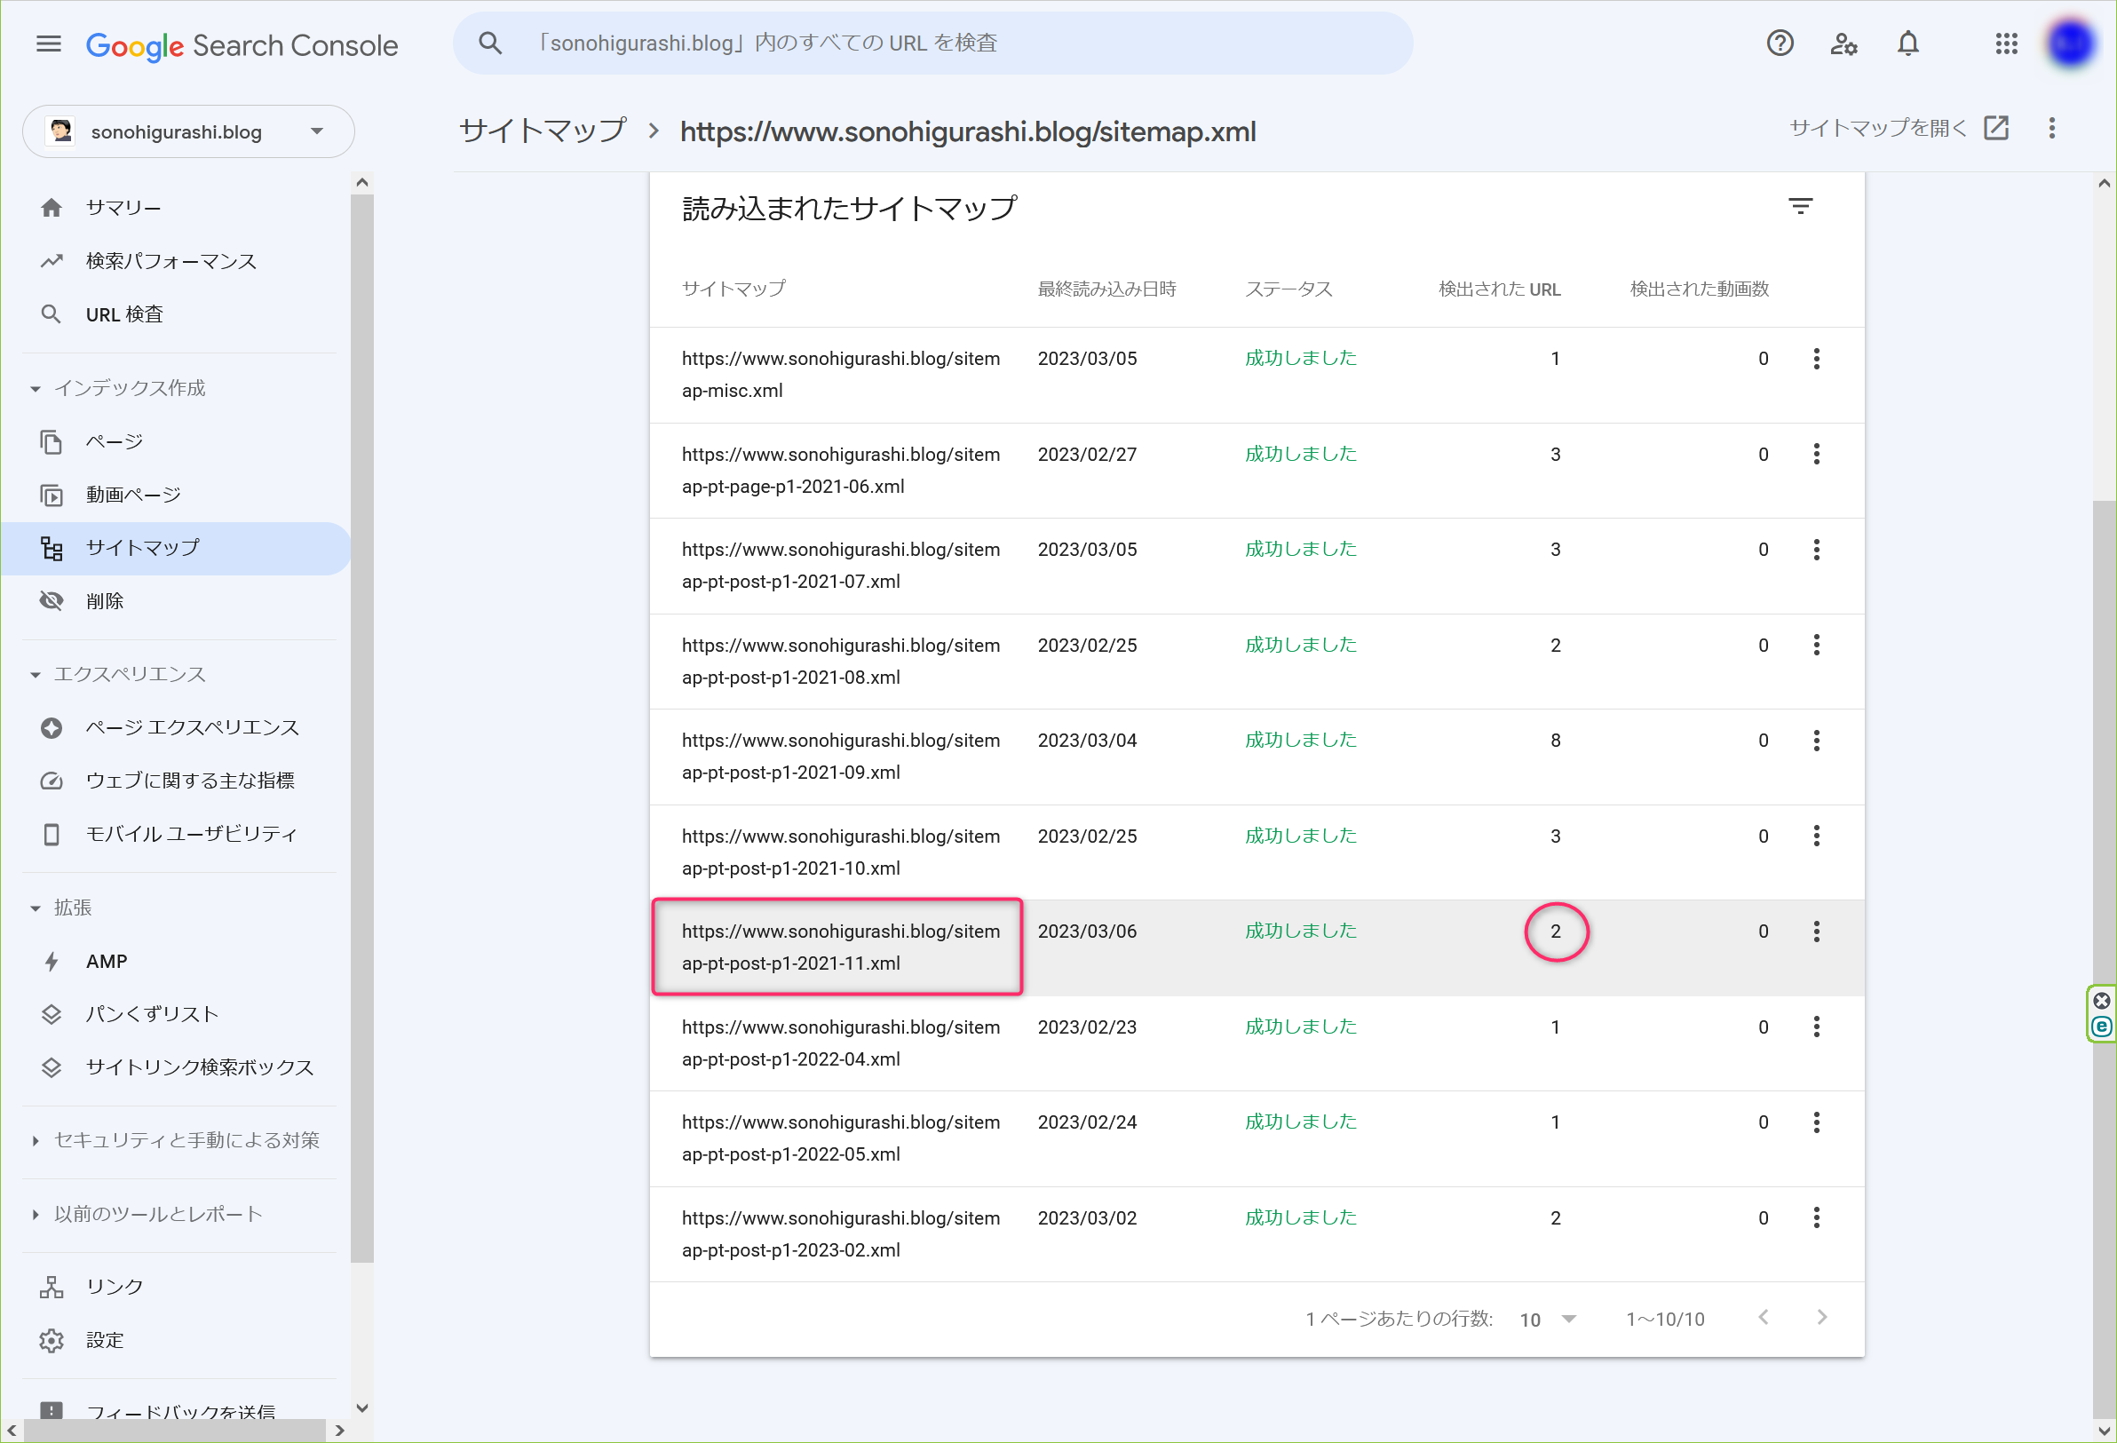Image resolution: width=2117 pixels, height=1443 pixels.
Task: Click the サイトマップ breadcrumb link
Action: 543,131
